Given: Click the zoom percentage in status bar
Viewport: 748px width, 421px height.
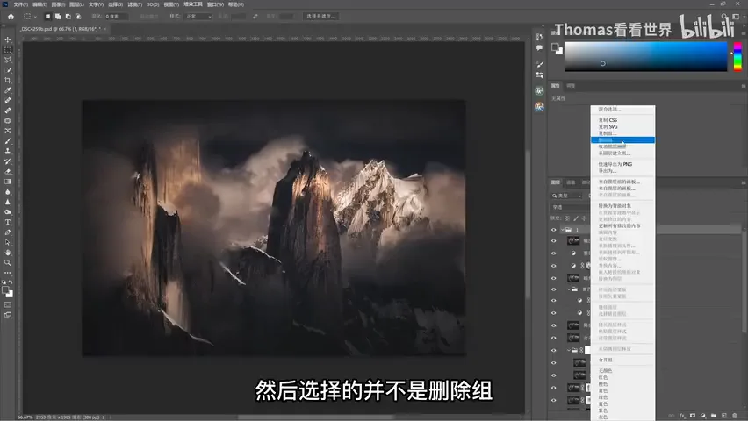Looking at the screenshot, I should [25, 417].
